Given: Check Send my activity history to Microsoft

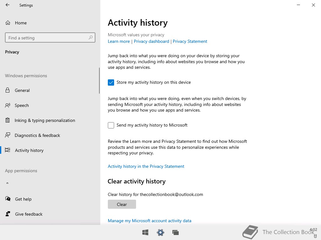Looking at the screenshot, I should click(111, 125).
